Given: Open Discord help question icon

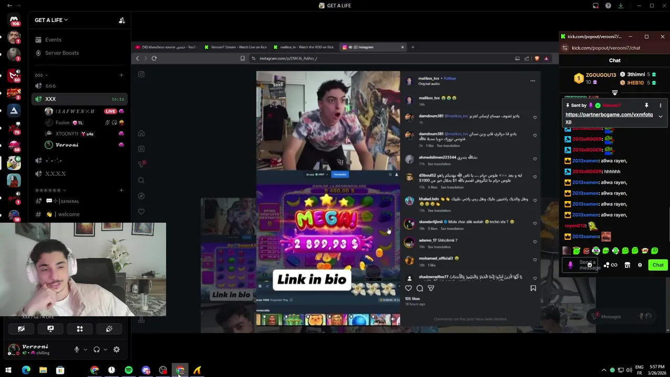Looking at the screenshot, I should click(x=608, y=5).
